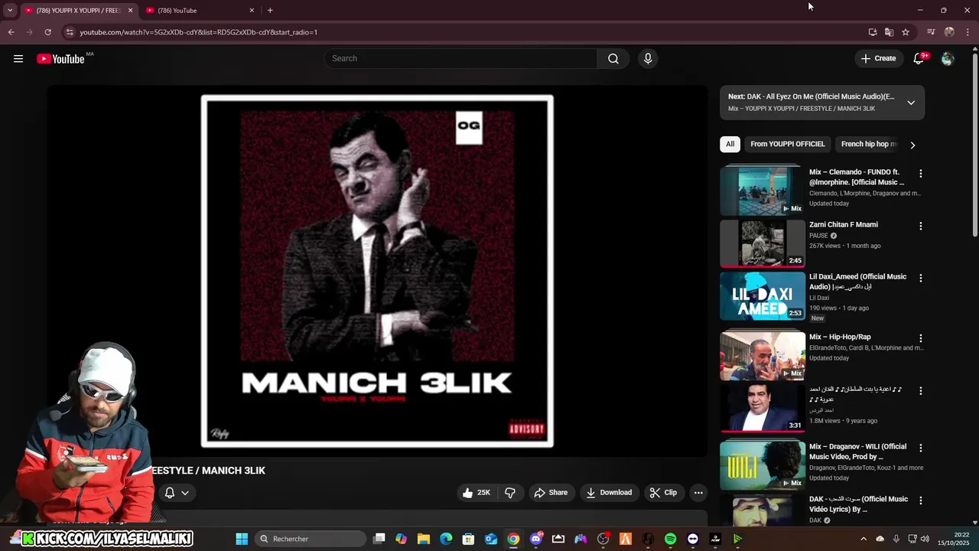Create a Clip from the video
Viewport: 979px width, 551px height.
(x=663, y=493)
